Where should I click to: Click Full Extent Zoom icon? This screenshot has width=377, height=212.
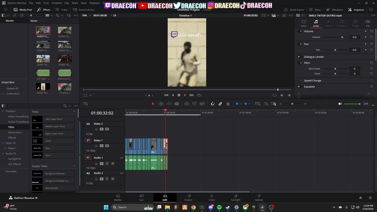257,104
